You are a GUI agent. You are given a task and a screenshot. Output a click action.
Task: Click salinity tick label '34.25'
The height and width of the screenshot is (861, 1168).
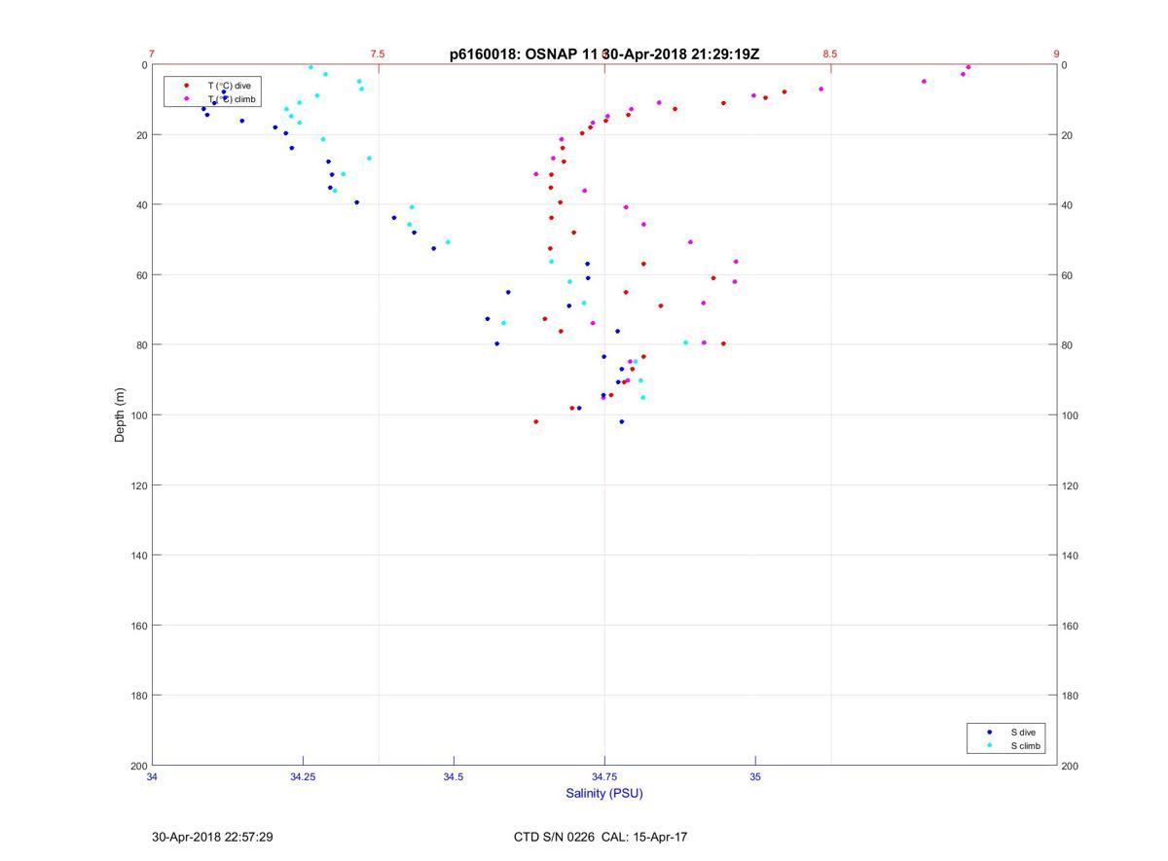click(x=303, y=776)
